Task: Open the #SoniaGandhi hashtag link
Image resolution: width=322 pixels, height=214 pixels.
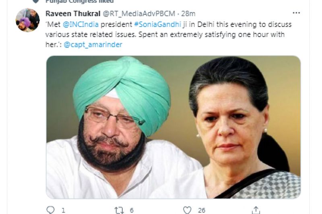Action: click(157, 25)
